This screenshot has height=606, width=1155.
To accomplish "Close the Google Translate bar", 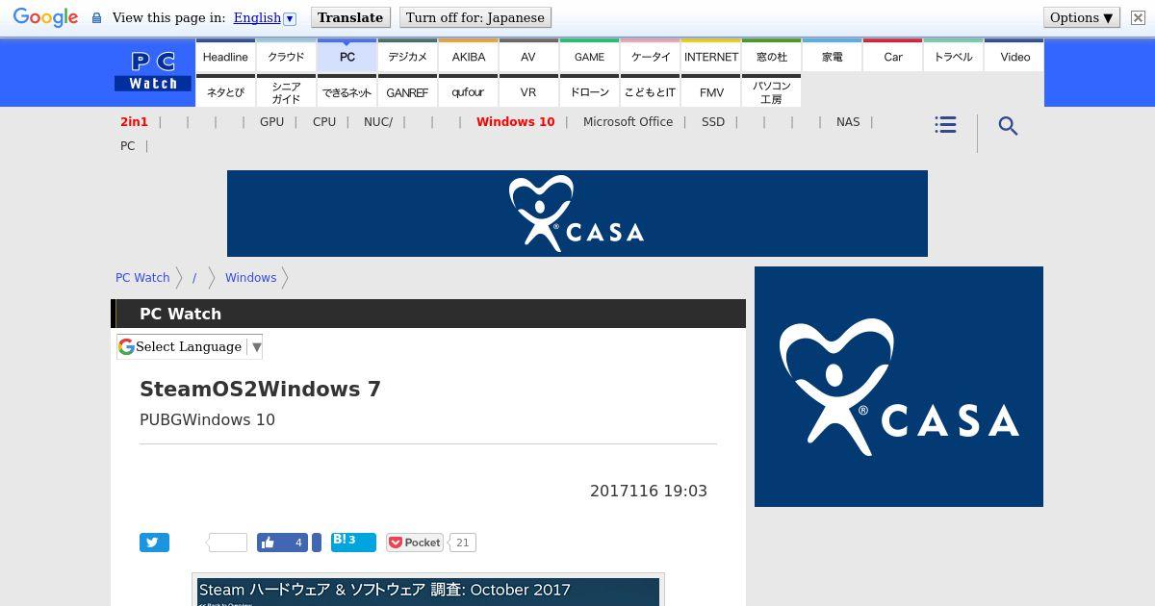I will (1138, 17).
